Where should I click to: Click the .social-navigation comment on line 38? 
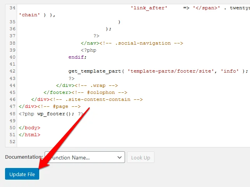click(x=141, y=43)
